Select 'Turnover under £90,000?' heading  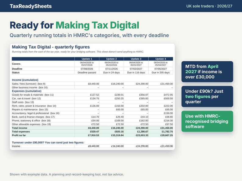tap(48, 142)
